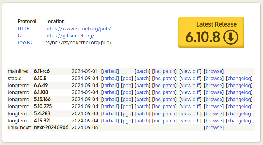Click the mainline: row label

18,71
